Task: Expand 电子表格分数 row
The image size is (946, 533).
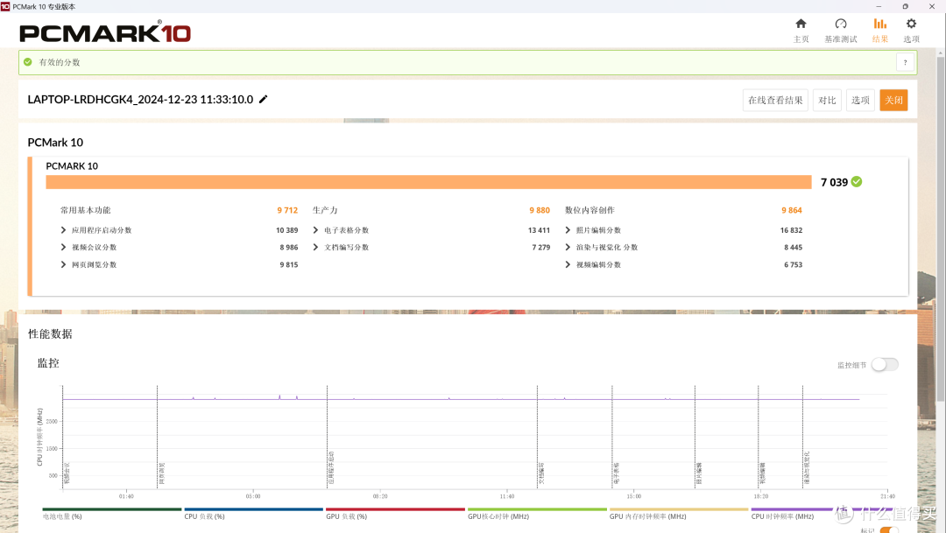Action: click(316, 230)
